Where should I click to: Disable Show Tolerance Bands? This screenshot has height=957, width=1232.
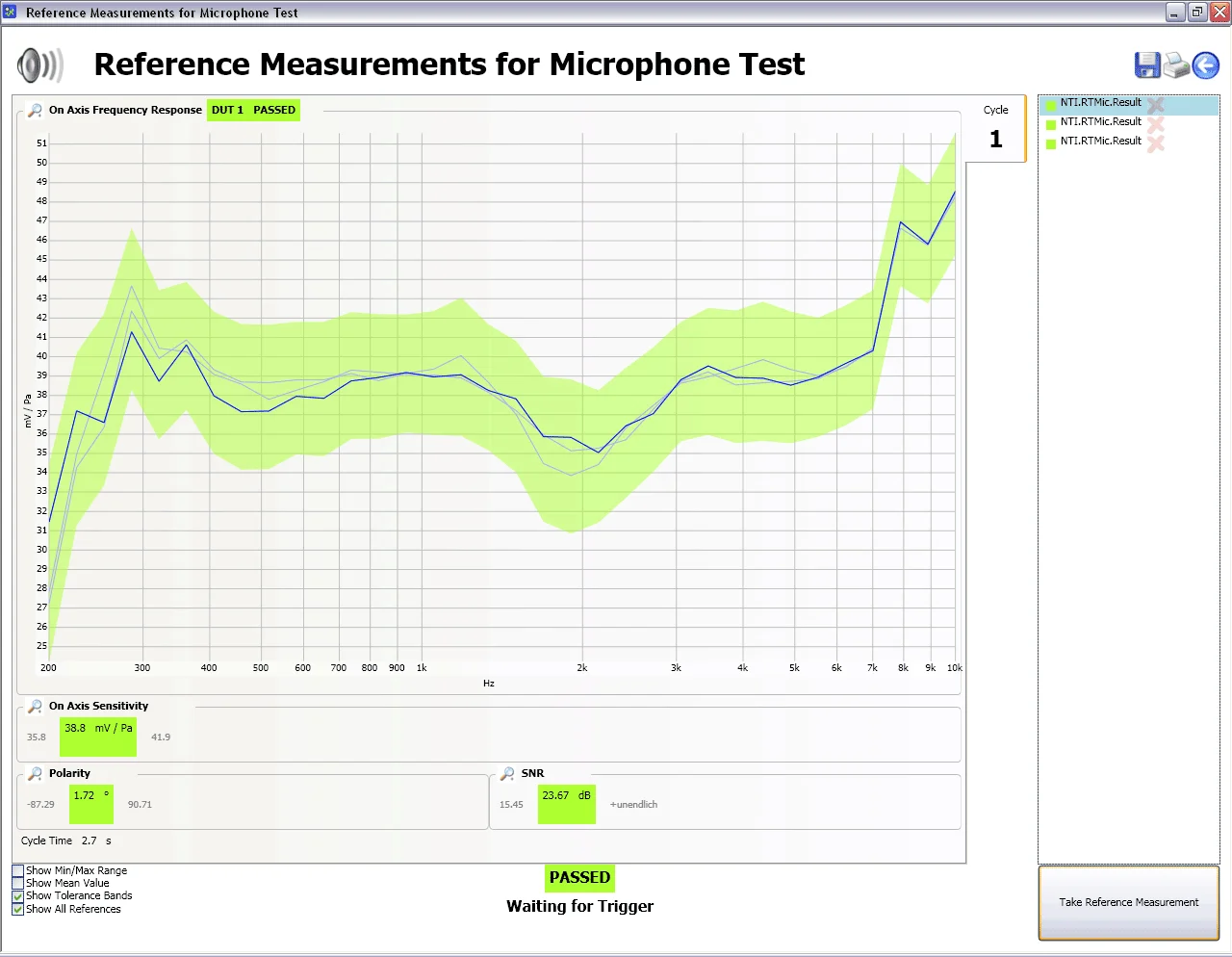17,895
